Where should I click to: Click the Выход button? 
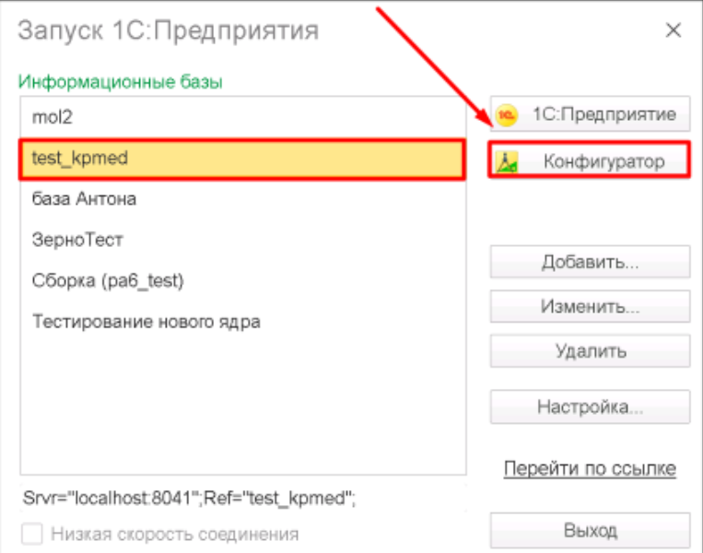[590, 531]
